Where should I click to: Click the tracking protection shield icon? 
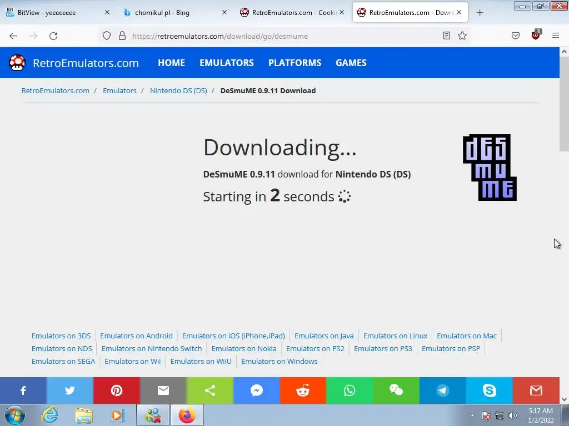click(x=106, y=35)
